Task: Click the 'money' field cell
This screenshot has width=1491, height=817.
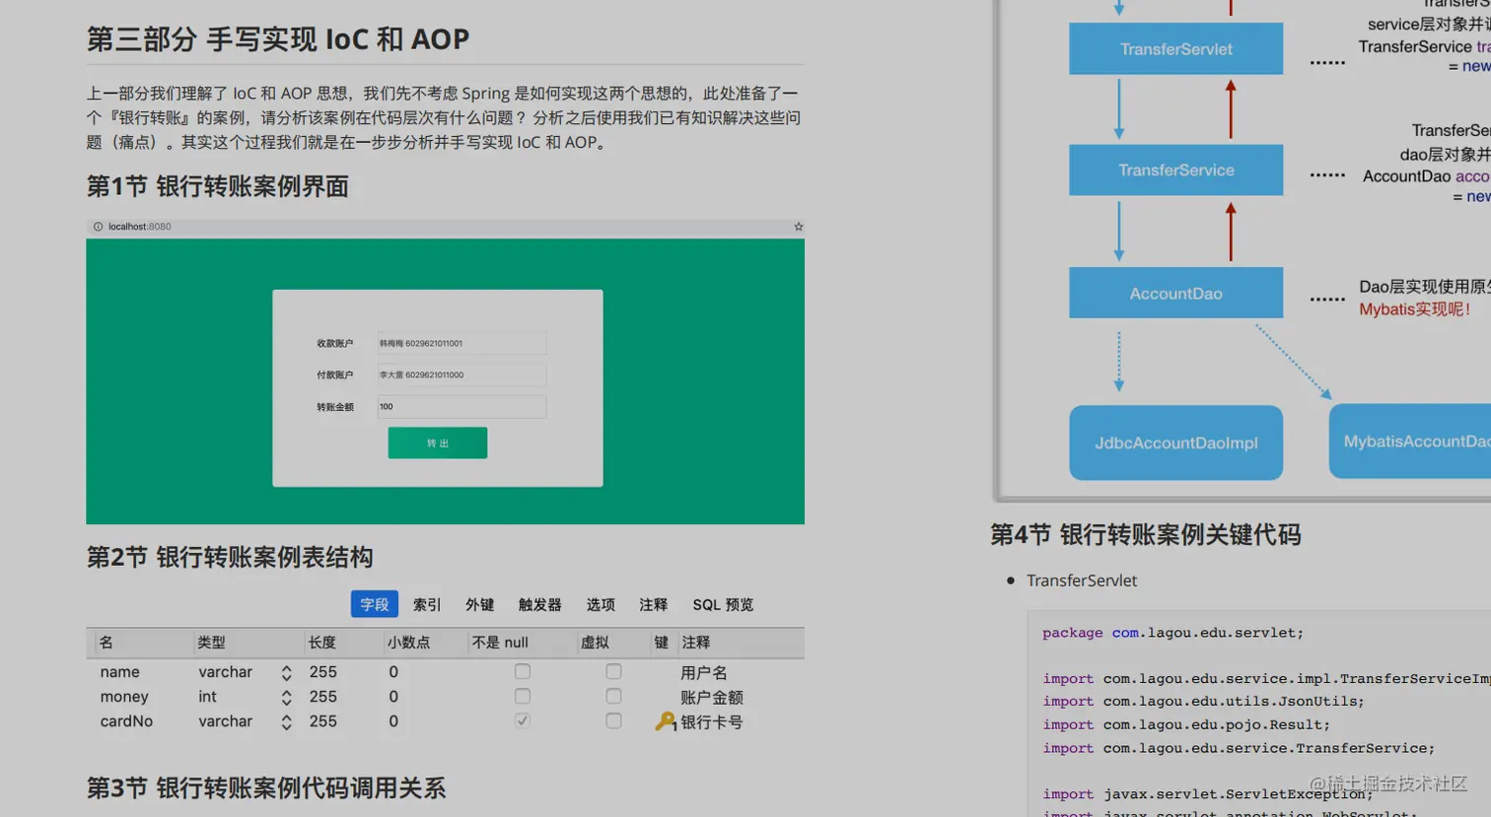Action: [124, 697]
